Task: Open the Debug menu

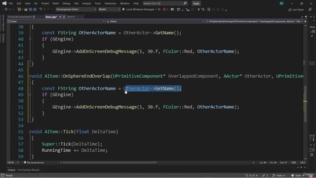Action: (x=66, y=3)
